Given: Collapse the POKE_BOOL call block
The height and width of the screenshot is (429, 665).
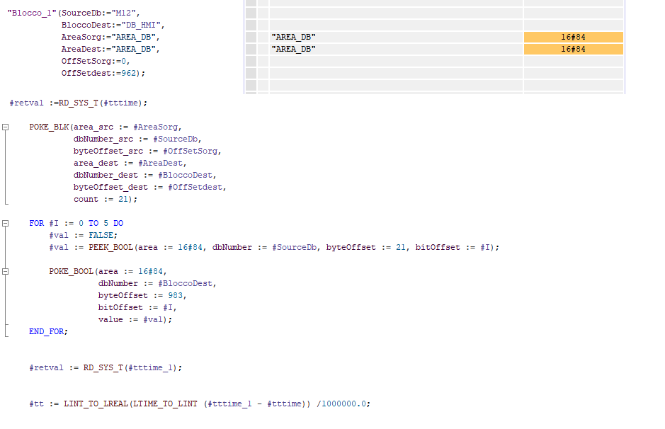Looking at the screenshot, I should 6,271.
